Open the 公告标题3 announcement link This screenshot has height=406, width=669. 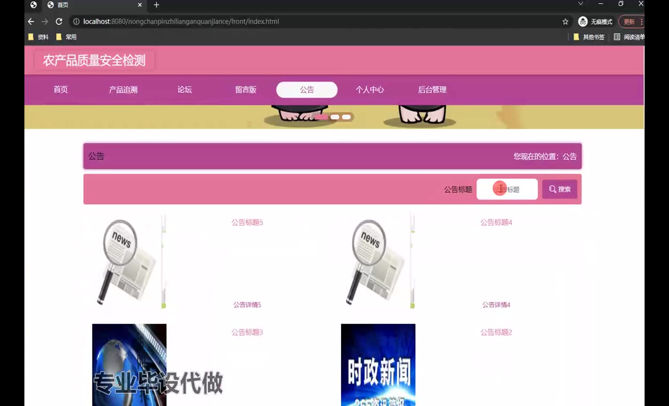[x=247, y=332]
